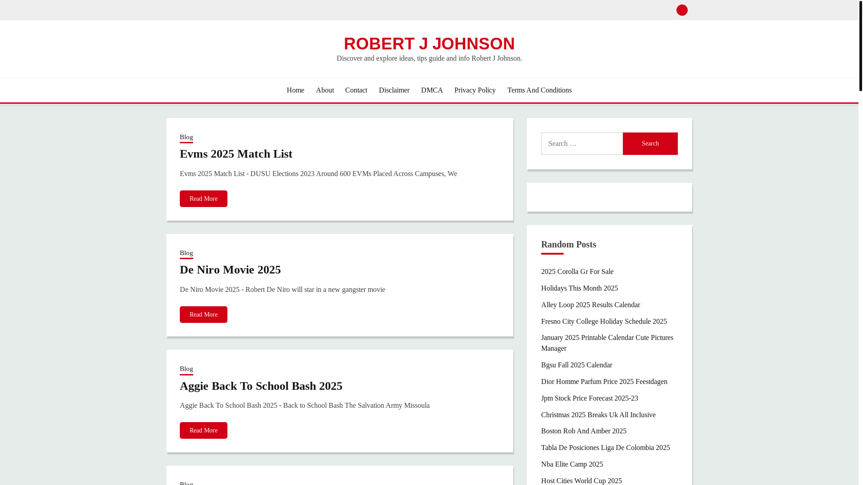This screenshot has height=485, width=863.
Task: Focus the Search input field
Action: coord(582,144)
